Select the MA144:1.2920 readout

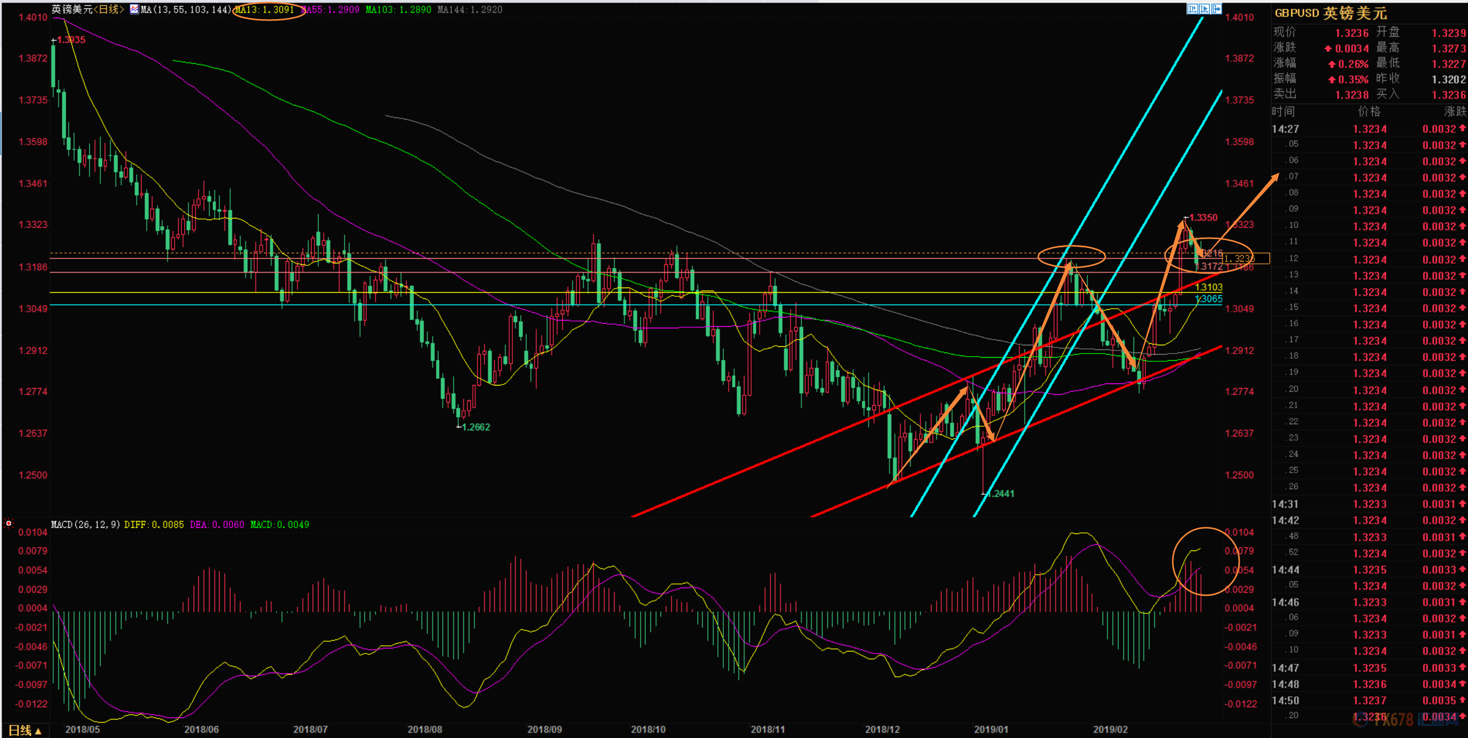click(x=470, y=10)
